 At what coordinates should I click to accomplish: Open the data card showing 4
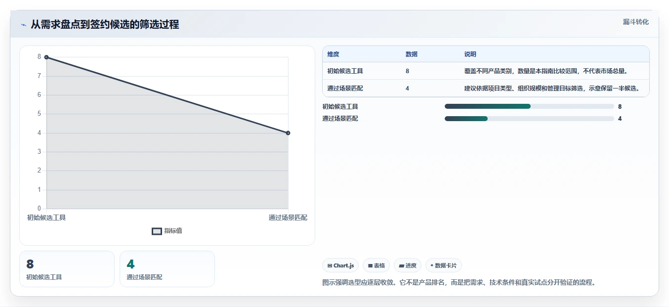coord(167,269)
